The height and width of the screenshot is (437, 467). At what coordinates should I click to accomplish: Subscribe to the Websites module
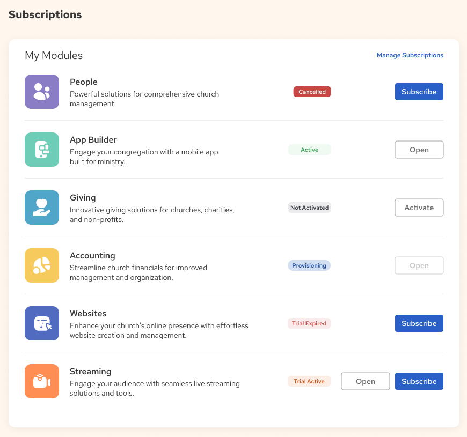point(419,323)
